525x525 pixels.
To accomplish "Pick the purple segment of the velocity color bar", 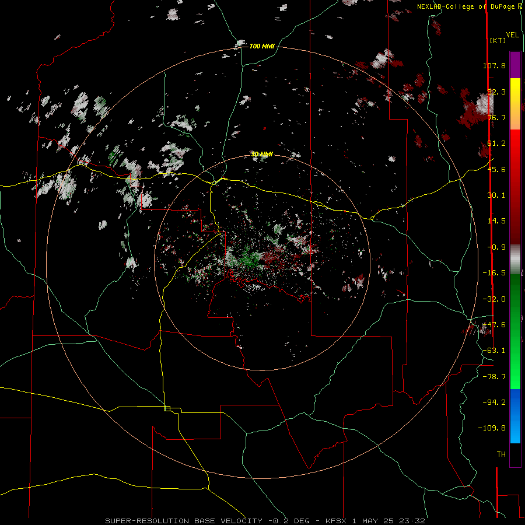I will 515,65.
